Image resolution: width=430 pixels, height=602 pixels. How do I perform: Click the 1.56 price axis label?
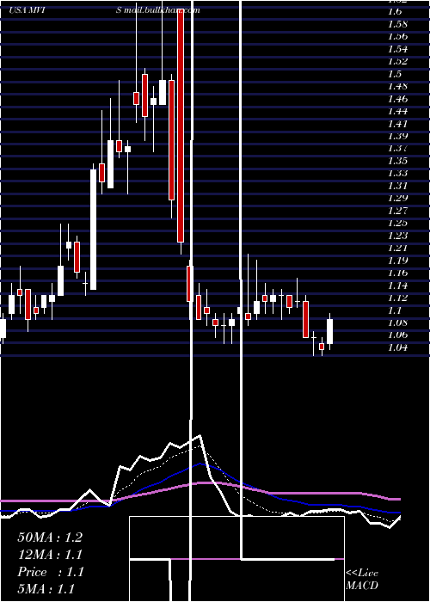tap(397, 36)
